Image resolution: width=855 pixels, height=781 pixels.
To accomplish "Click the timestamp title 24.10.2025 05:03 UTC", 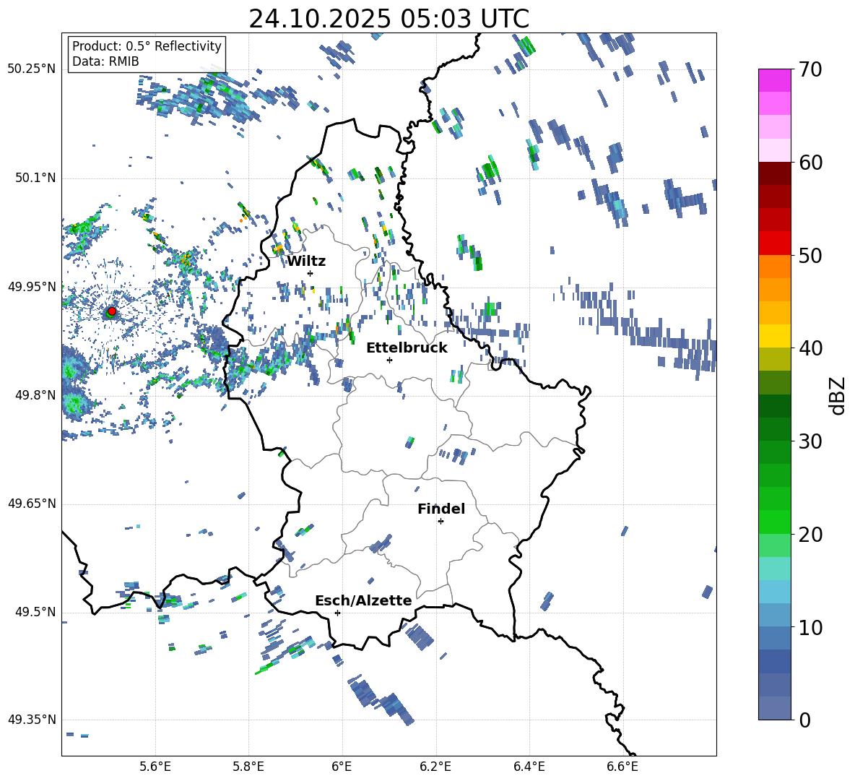I will click(389, 19).
